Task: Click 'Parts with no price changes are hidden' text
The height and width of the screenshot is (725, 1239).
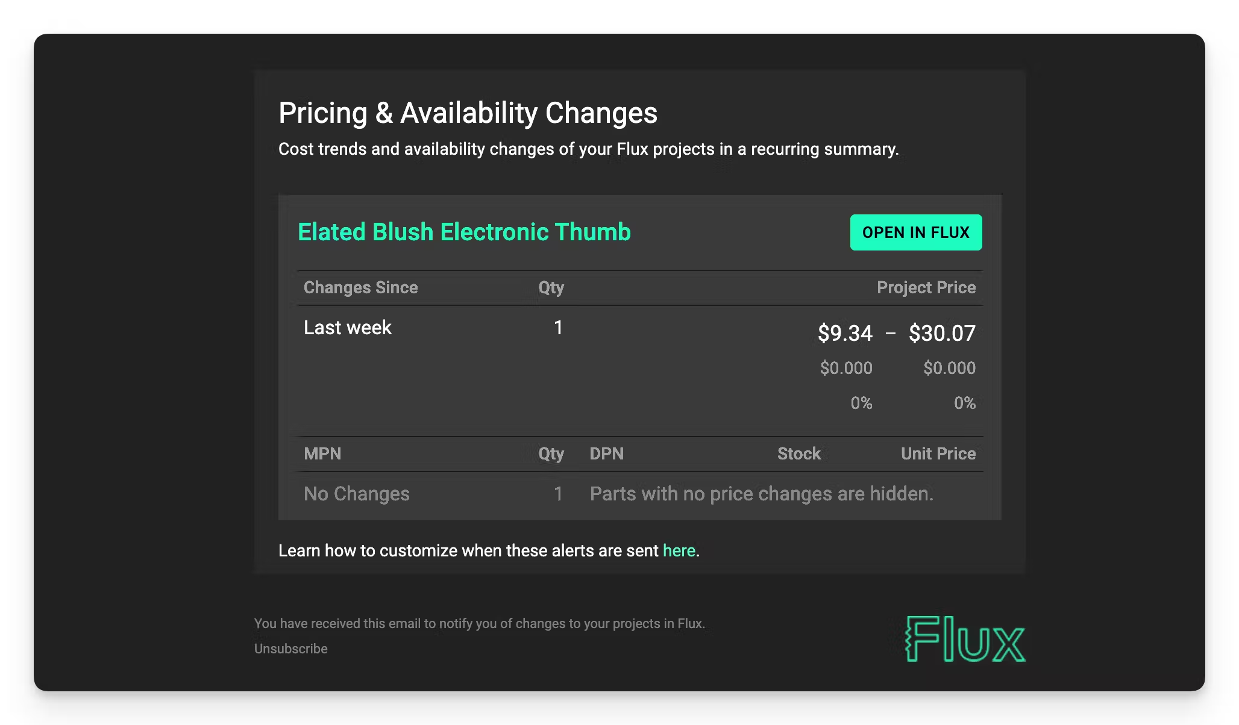Action: [762, 494]
